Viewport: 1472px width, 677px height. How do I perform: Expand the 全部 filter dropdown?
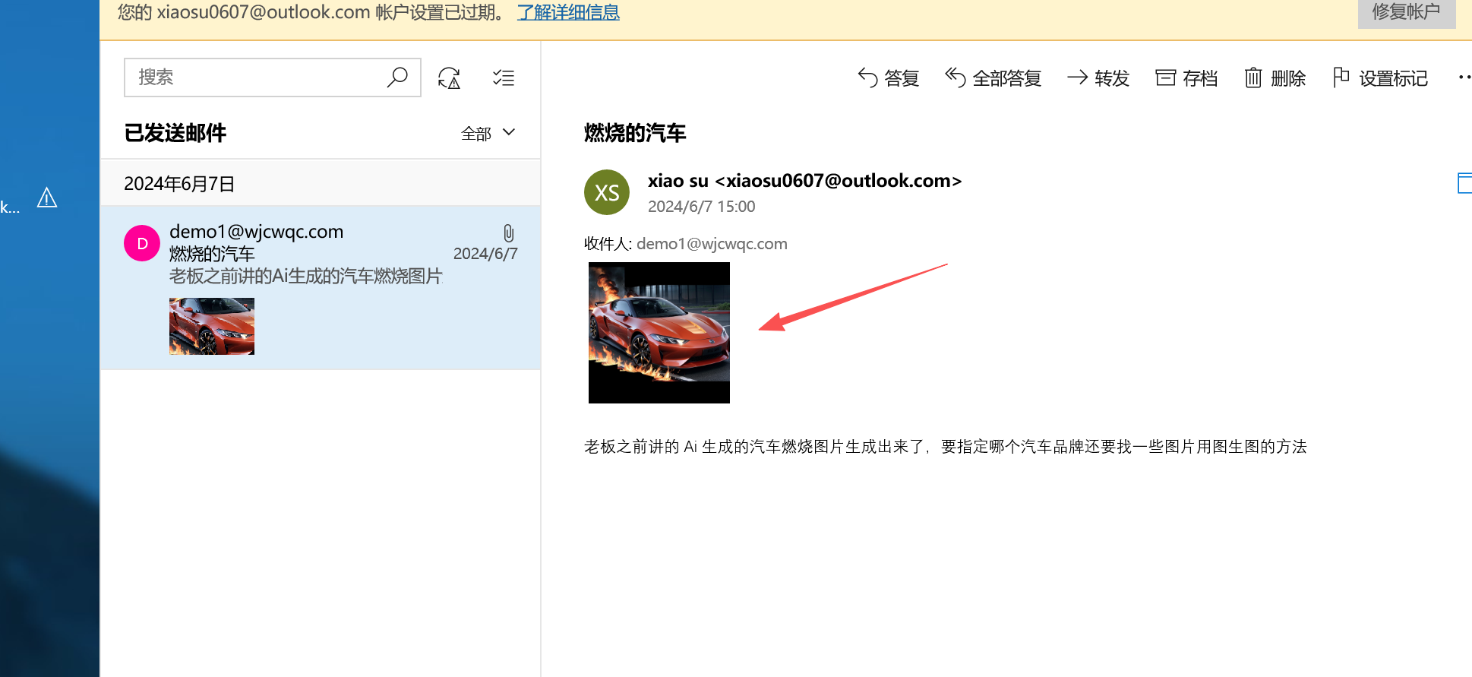tap(488, 133)
